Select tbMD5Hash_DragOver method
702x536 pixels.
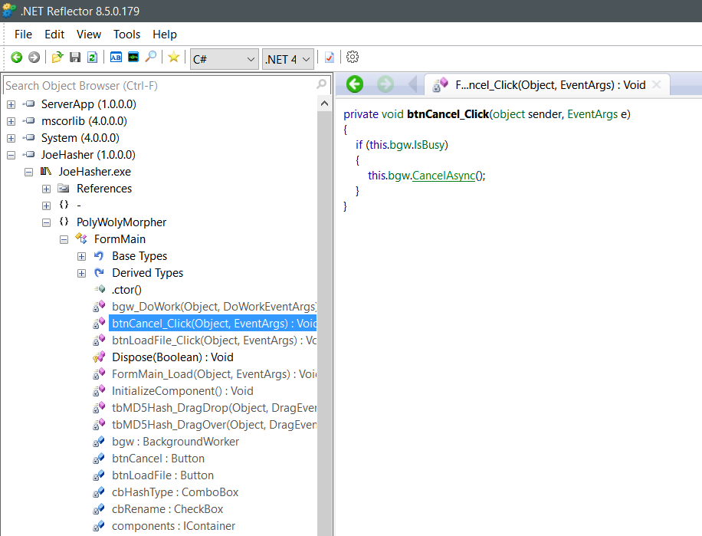pyautogui.click(x=214, y=425)
